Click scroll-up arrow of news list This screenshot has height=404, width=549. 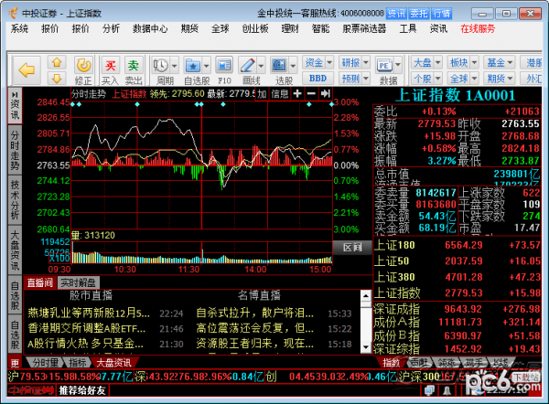[366, 296]
